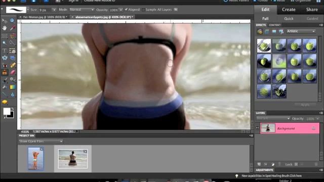Select the Crop tool
The image size is (324, 182).
12,51
